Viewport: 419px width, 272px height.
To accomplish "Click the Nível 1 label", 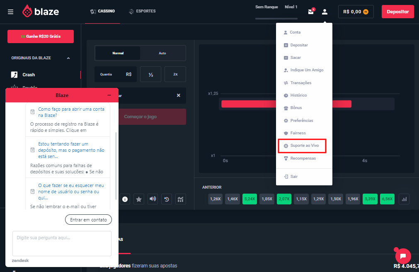I will point(291,7).
